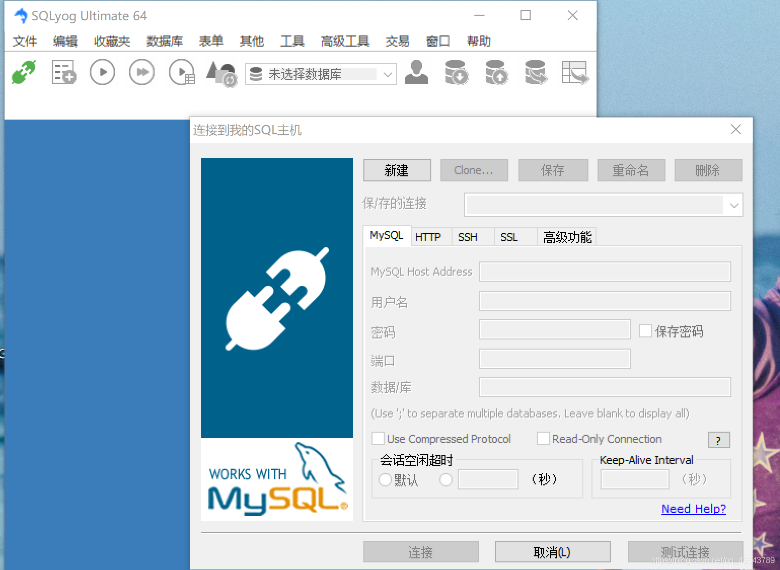Click the 用户名 username field
Screen dimensions: 780x570
[x=605, y=301]
